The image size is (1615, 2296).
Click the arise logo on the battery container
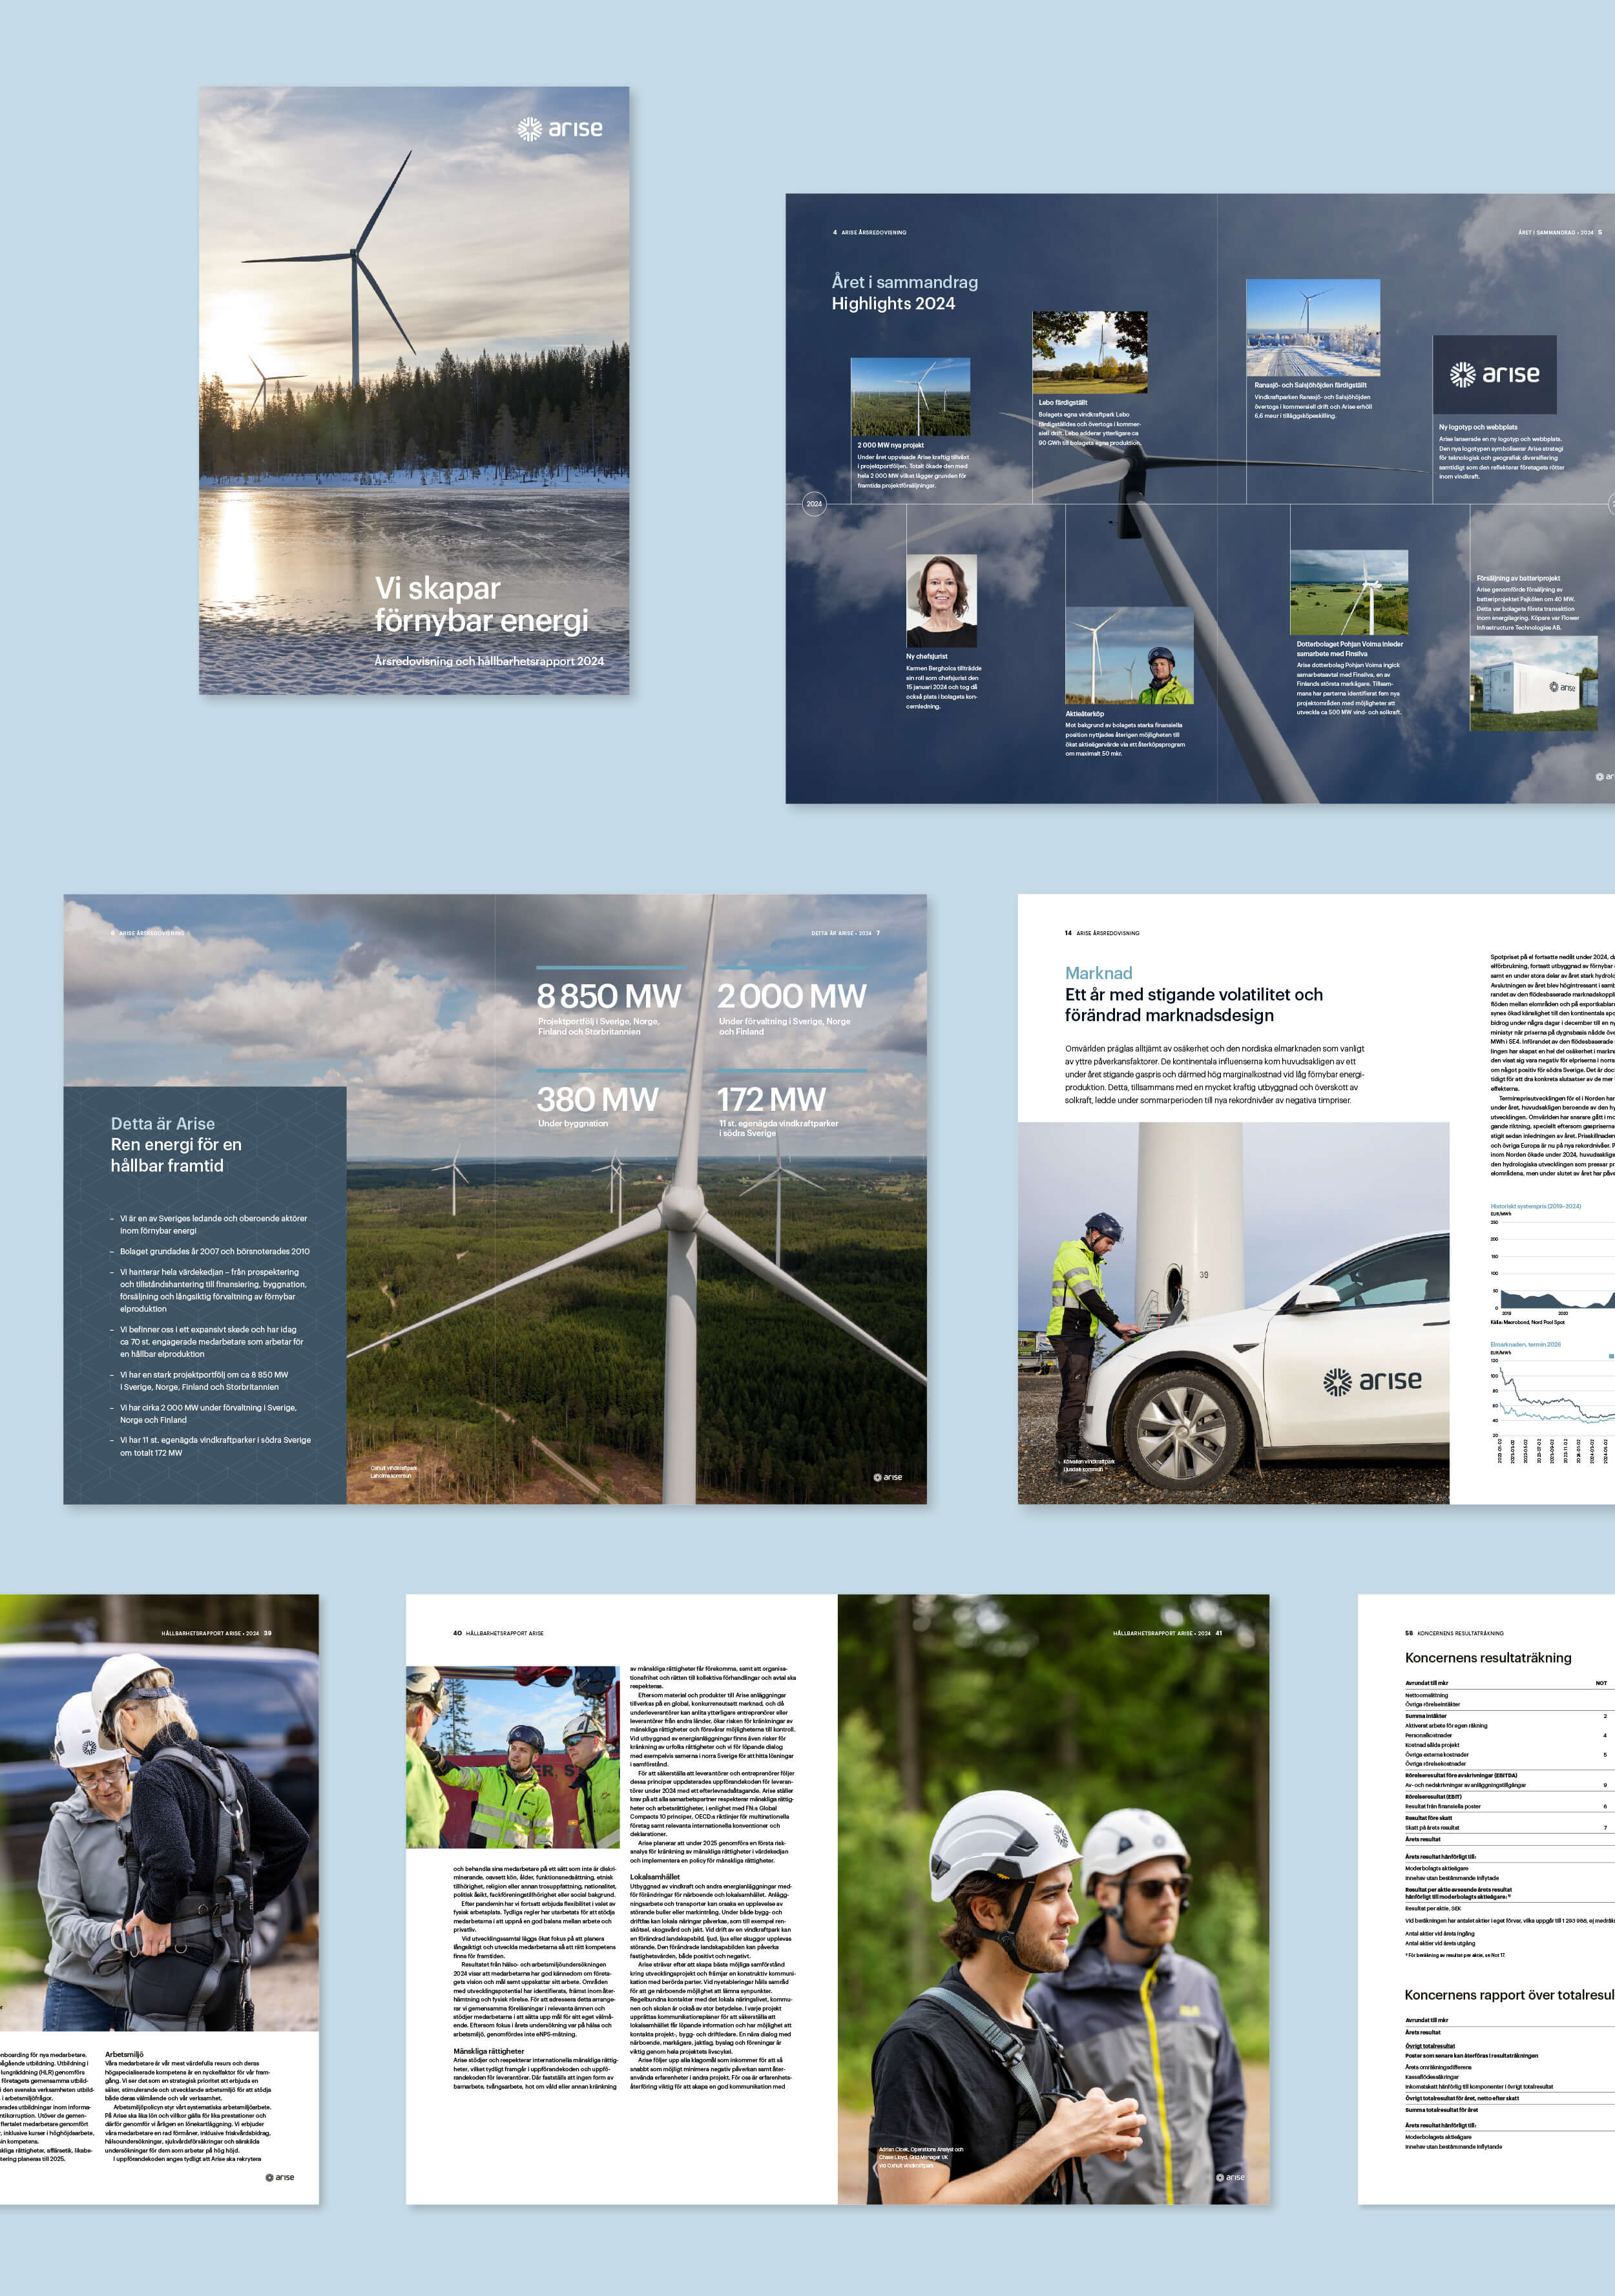coord(1562,687)
